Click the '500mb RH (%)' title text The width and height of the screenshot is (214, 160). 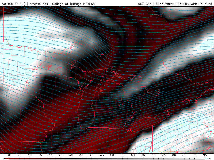[x=14, y=4]
